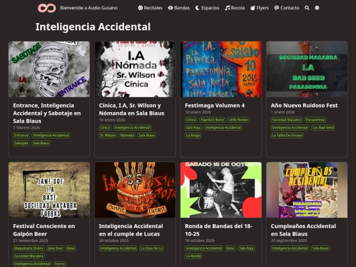
Task: Click the Cínica tag in Festimaga card
Action: (x=191, y=119)
